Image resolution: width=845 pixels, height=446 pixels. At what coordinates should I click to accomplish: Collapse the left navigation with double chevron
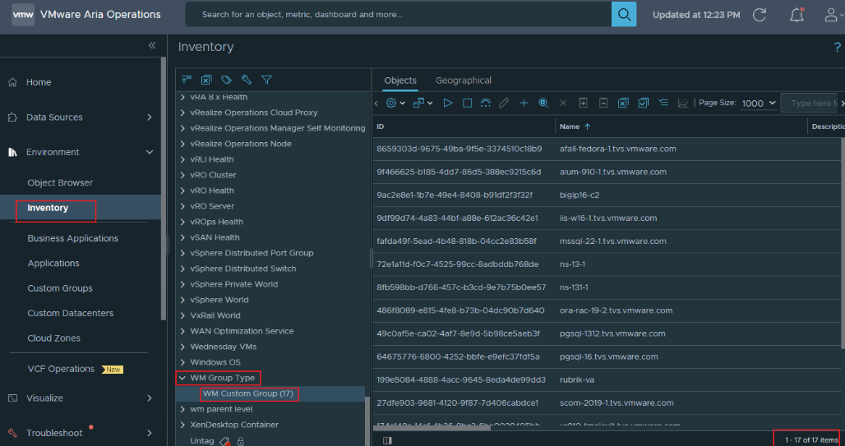[x=152, y=45]
